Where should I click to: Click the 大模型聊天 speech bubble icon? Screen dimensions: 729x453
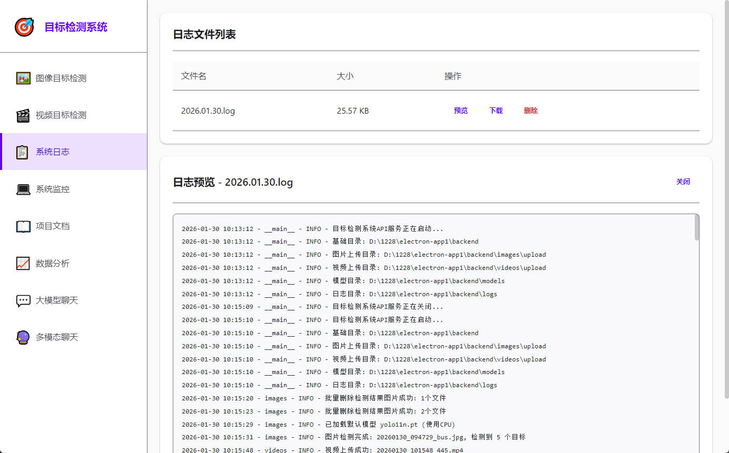click(x=23, y=301)
